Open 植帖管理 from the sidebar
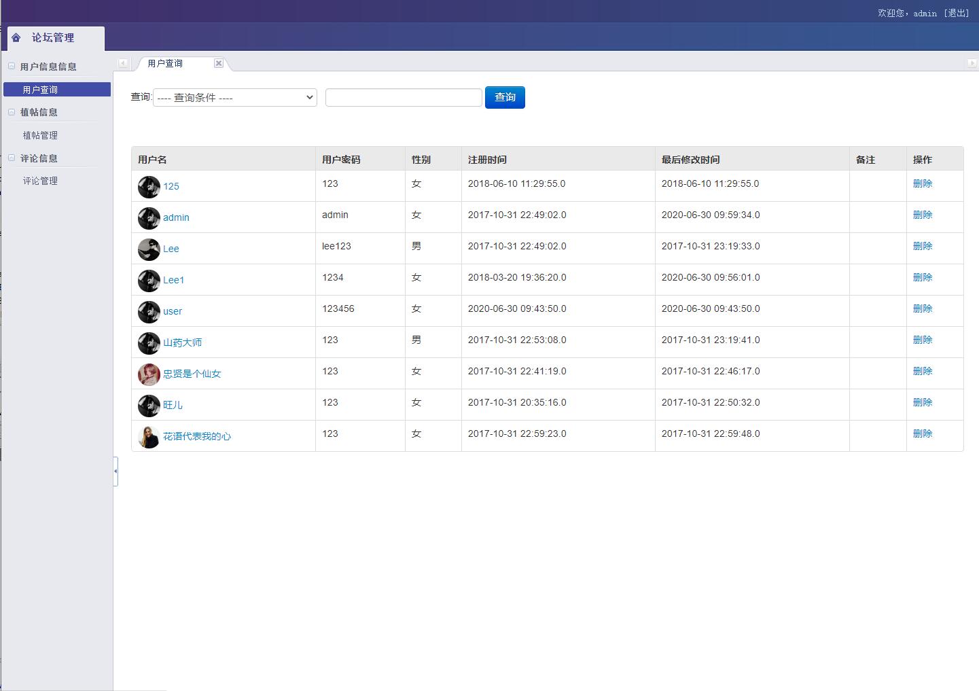979x691 pixels. tap(40, 135)
